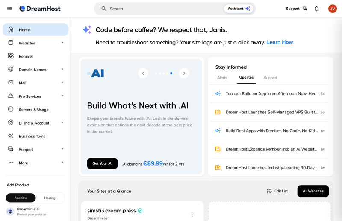Open 'You can Build an App' update
Screen dimensions: 342x221
click(270, 93)
